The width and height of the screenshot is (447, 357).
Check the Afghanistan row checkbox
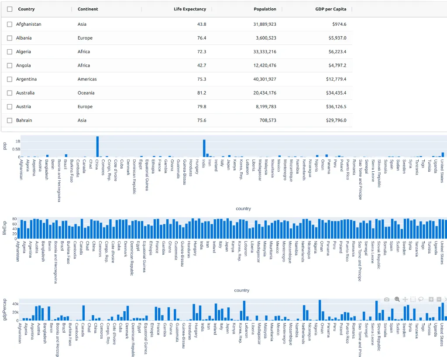10,24
